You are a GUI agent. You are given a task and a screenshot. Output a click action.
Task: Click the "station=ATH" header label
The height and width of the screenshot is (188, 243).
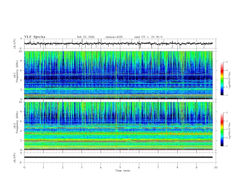tap(114, 37)
